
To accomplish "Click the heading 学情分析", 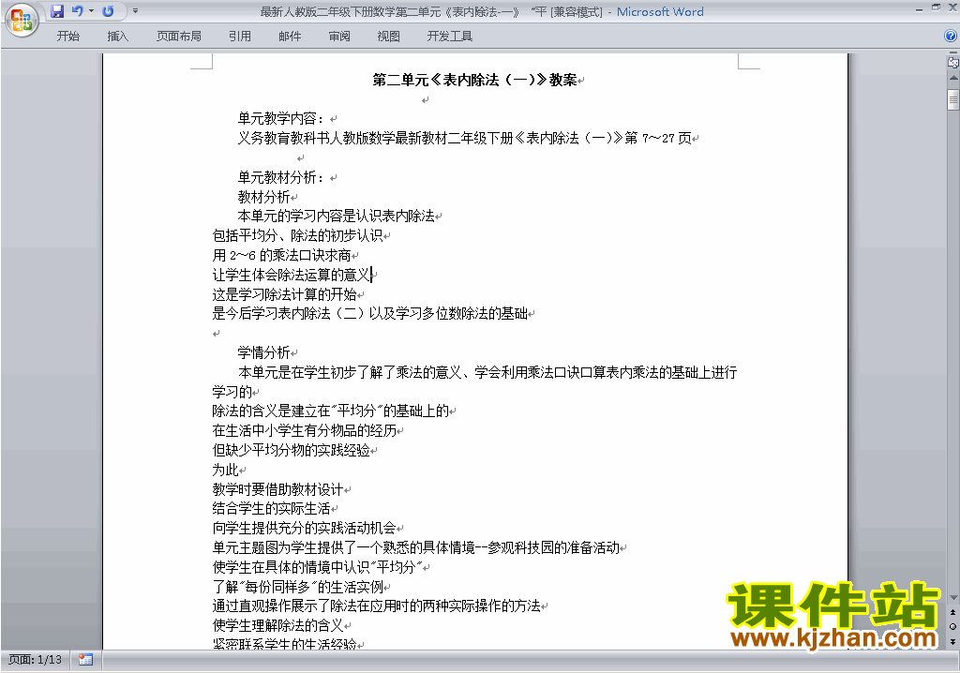I will [x=263, y=352].
